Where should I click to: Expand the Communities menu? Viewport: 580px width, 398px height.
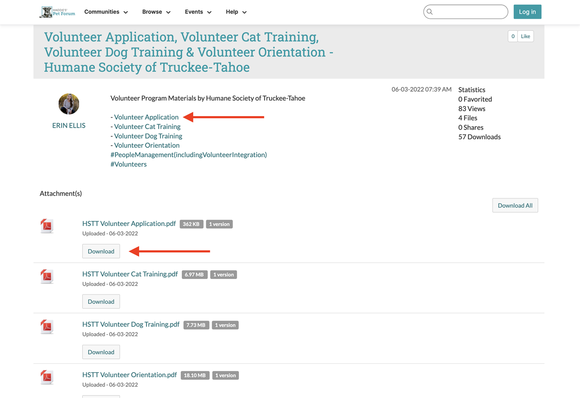[106, 12]
